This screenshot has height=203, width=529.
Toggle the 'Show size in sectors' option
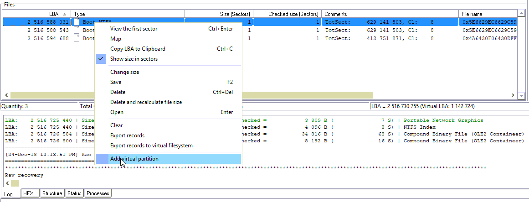pos(134,59)
